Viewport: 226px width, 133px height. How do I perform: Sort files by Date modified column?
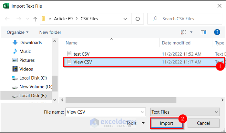click(176, 43)
